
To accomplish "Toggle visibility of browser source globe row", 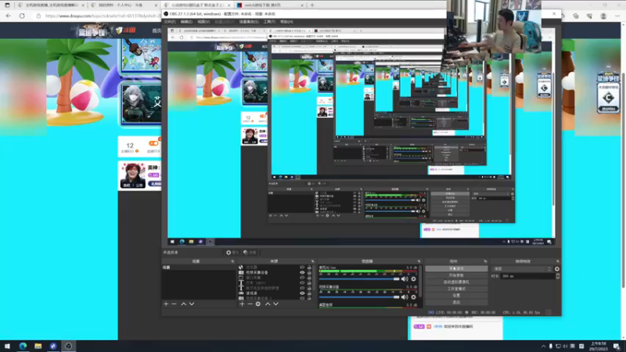I will tap(302, 268).
